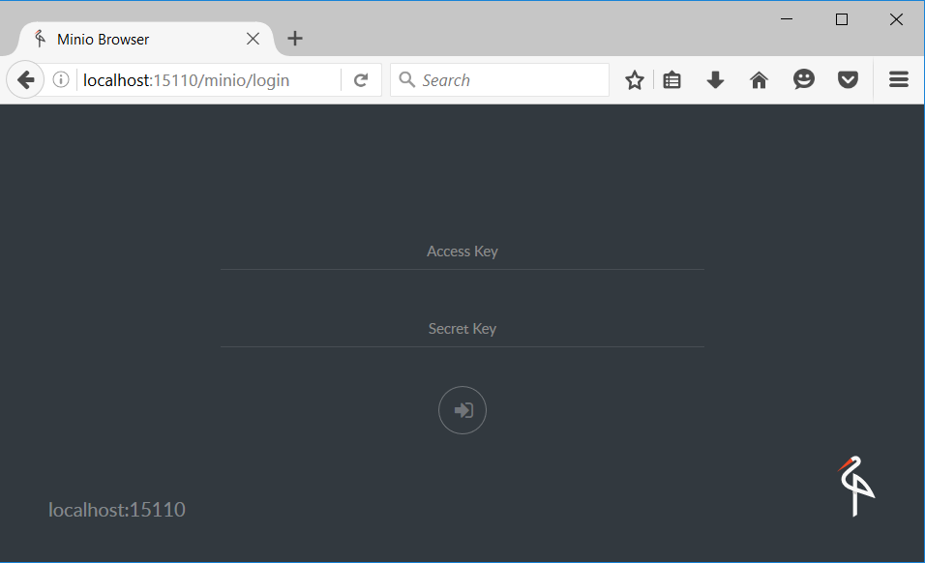This screenshot has height=563, width=925.
Task: Minimize the browser window
Action: coord(787,19)
